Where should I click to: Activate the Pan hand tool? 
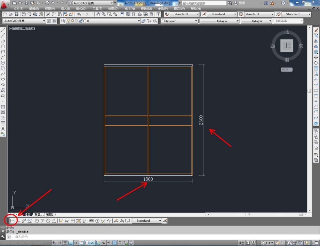click(x=98, y=14)
